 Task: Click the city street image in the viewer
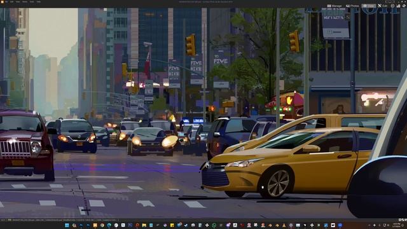click(203, 113)
